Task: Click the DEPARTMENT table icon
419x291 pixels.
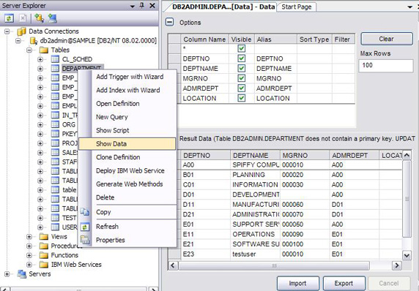Action: click(55, 69)
